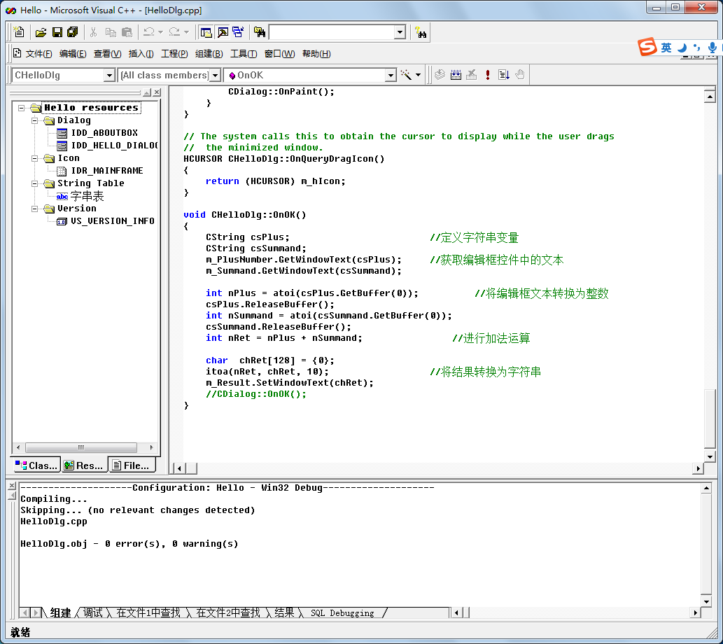
Task: Click the WizardBar magic wand icon
Action: pyautogui.click(x=406, y=75)
